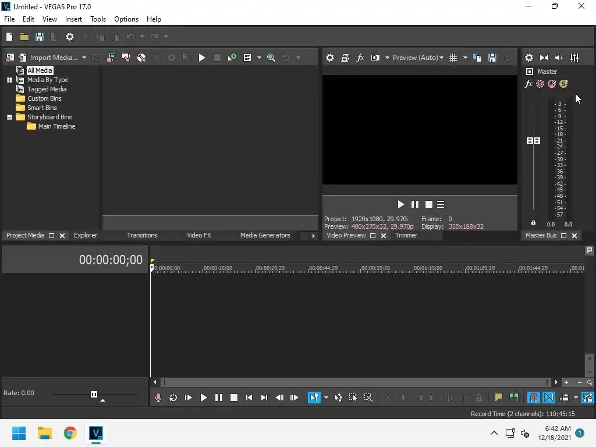Select the Zoom Edit tool

(368, 398)
